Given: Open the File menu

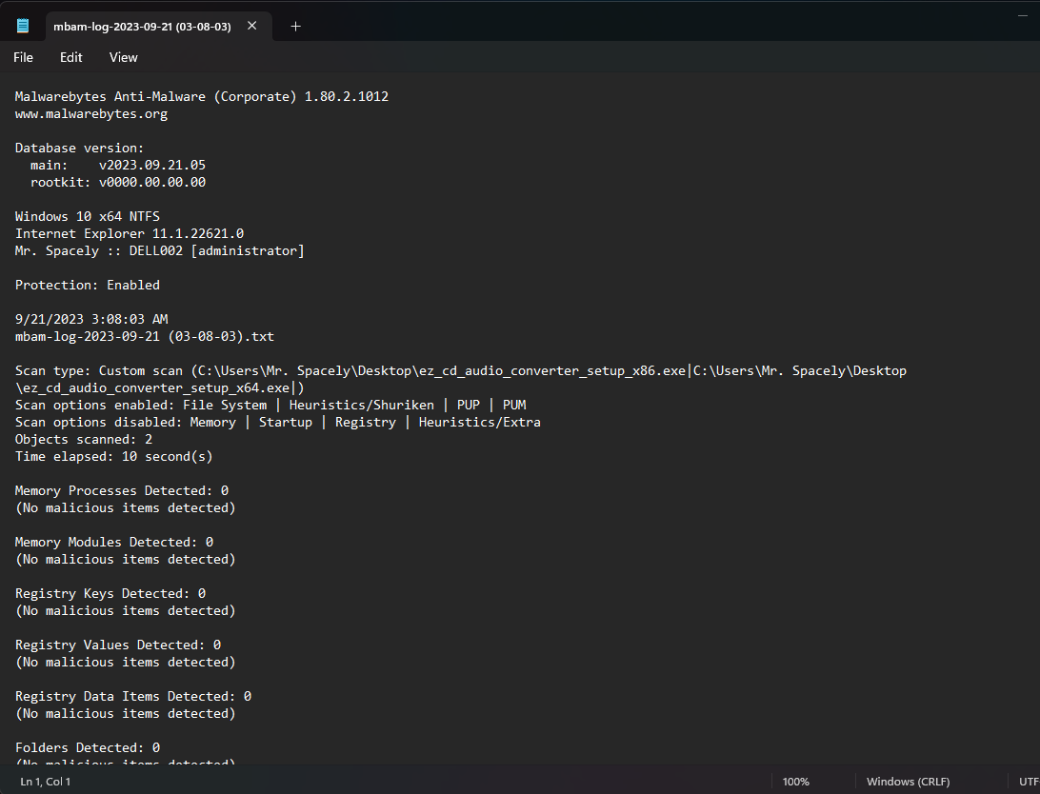Looking at the screenshot, I should pyautogui.click(x=23, y=58).
